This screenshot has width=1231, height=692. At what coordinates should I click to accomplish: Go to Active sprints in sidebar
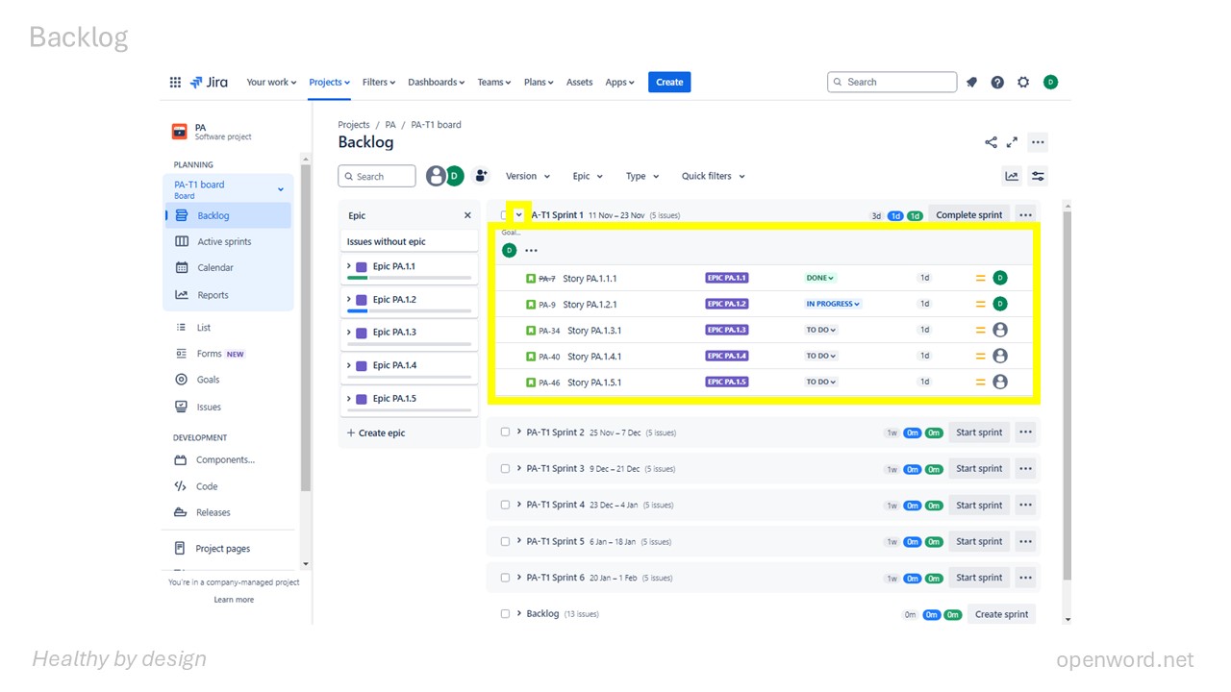coord(224,242)
